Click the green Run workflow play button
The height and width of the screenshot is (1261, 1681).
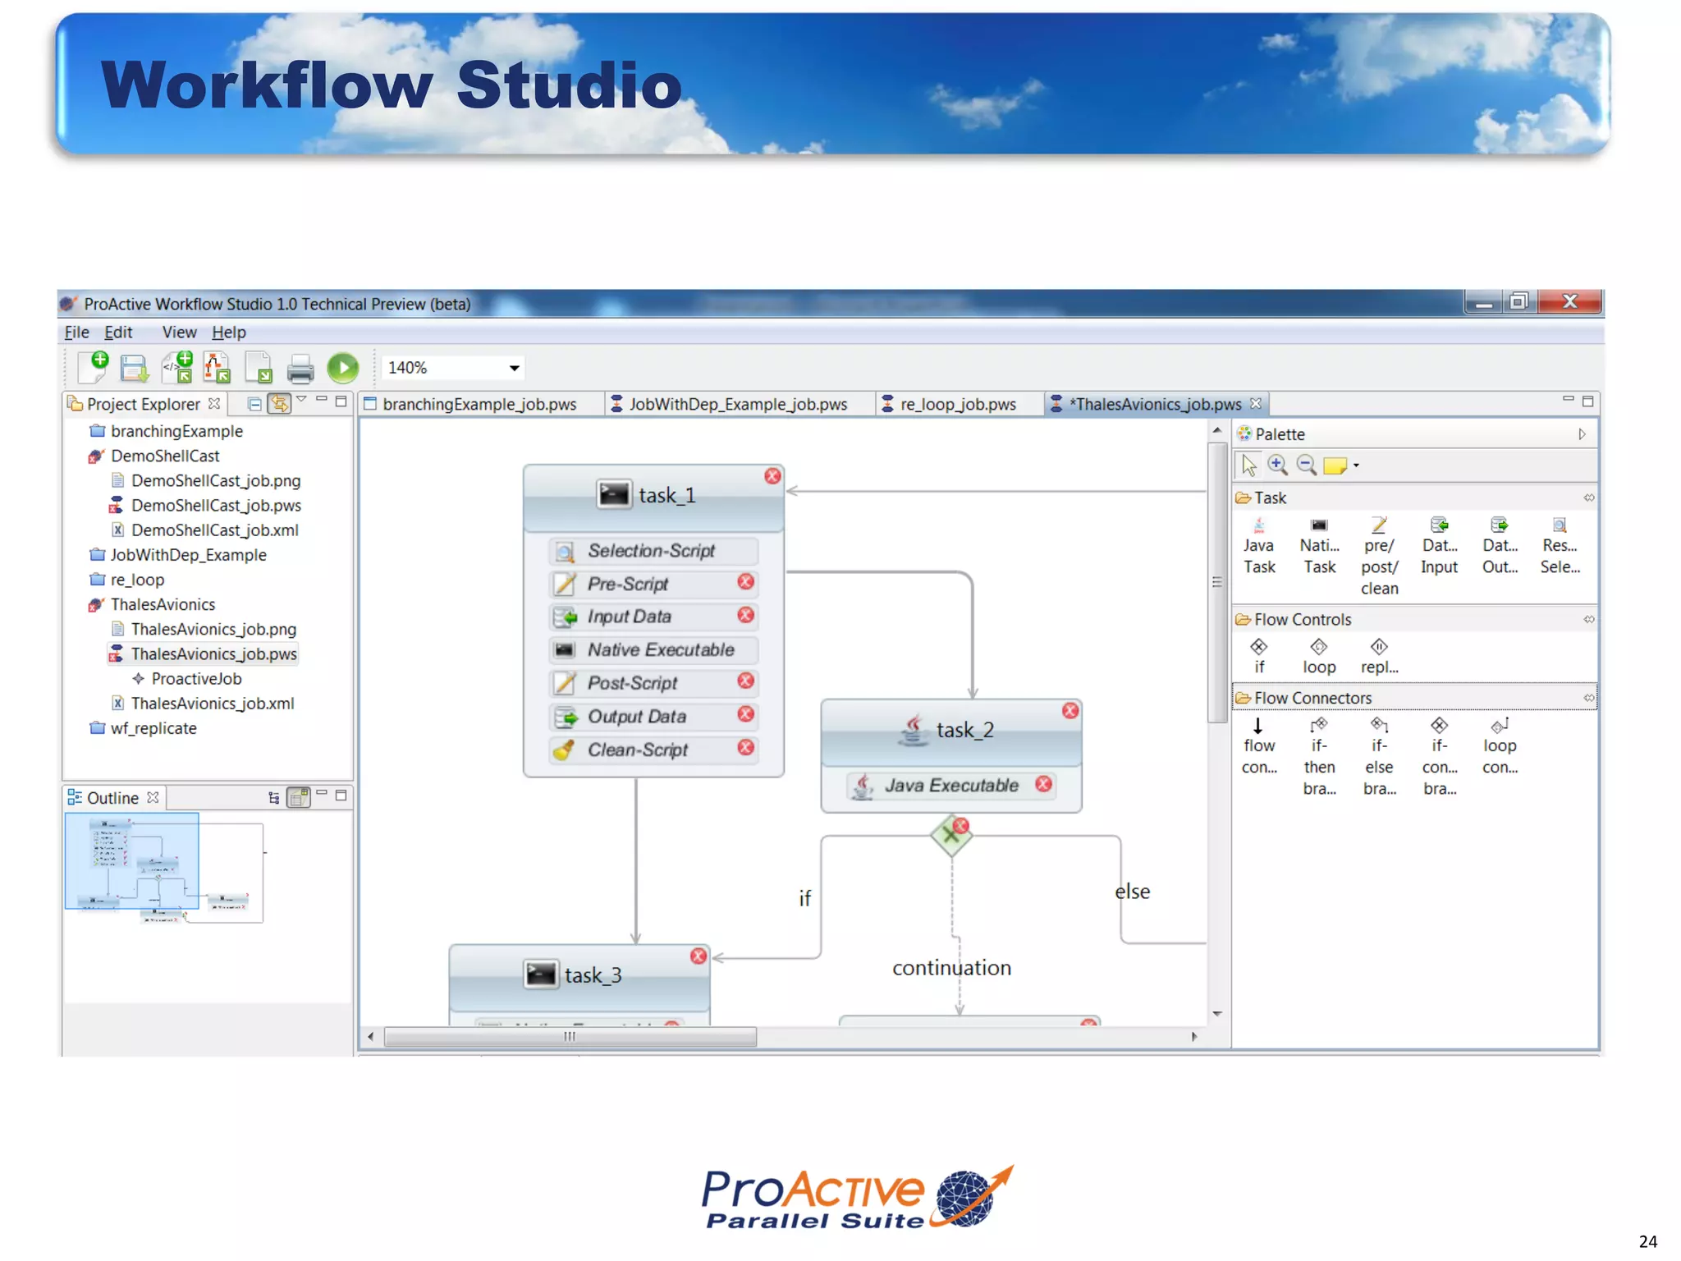pyautogui.click(x=342, y=368)
